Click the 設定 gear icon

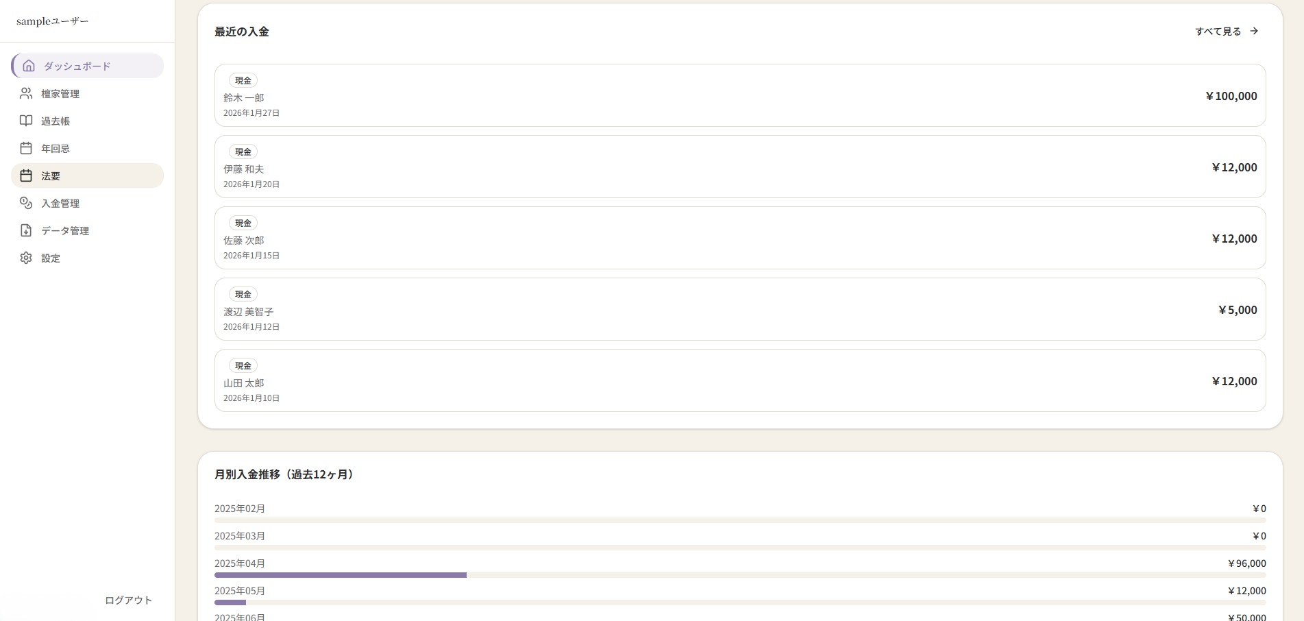pyautogui.click(x=26, y=258)
